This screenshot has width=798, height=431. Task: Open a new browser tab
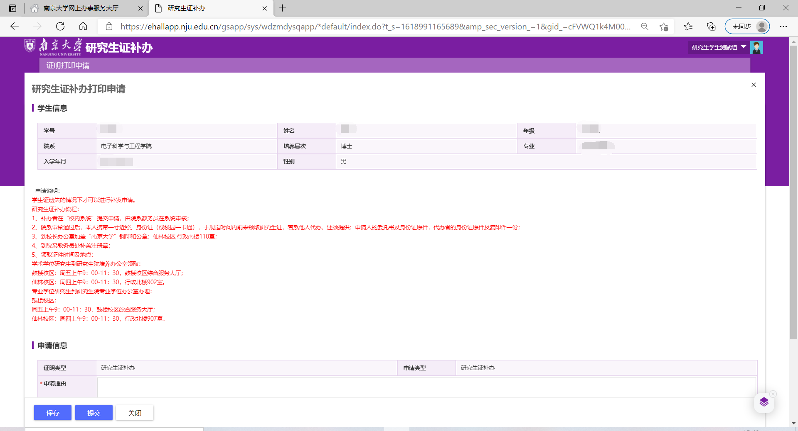tap(283, 8)
